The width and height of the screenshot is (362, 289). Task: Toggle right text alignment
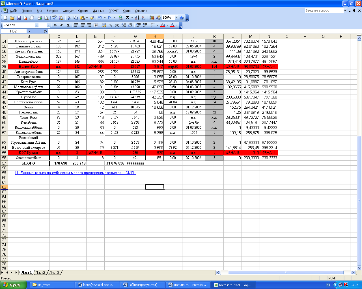click(89, 25)
